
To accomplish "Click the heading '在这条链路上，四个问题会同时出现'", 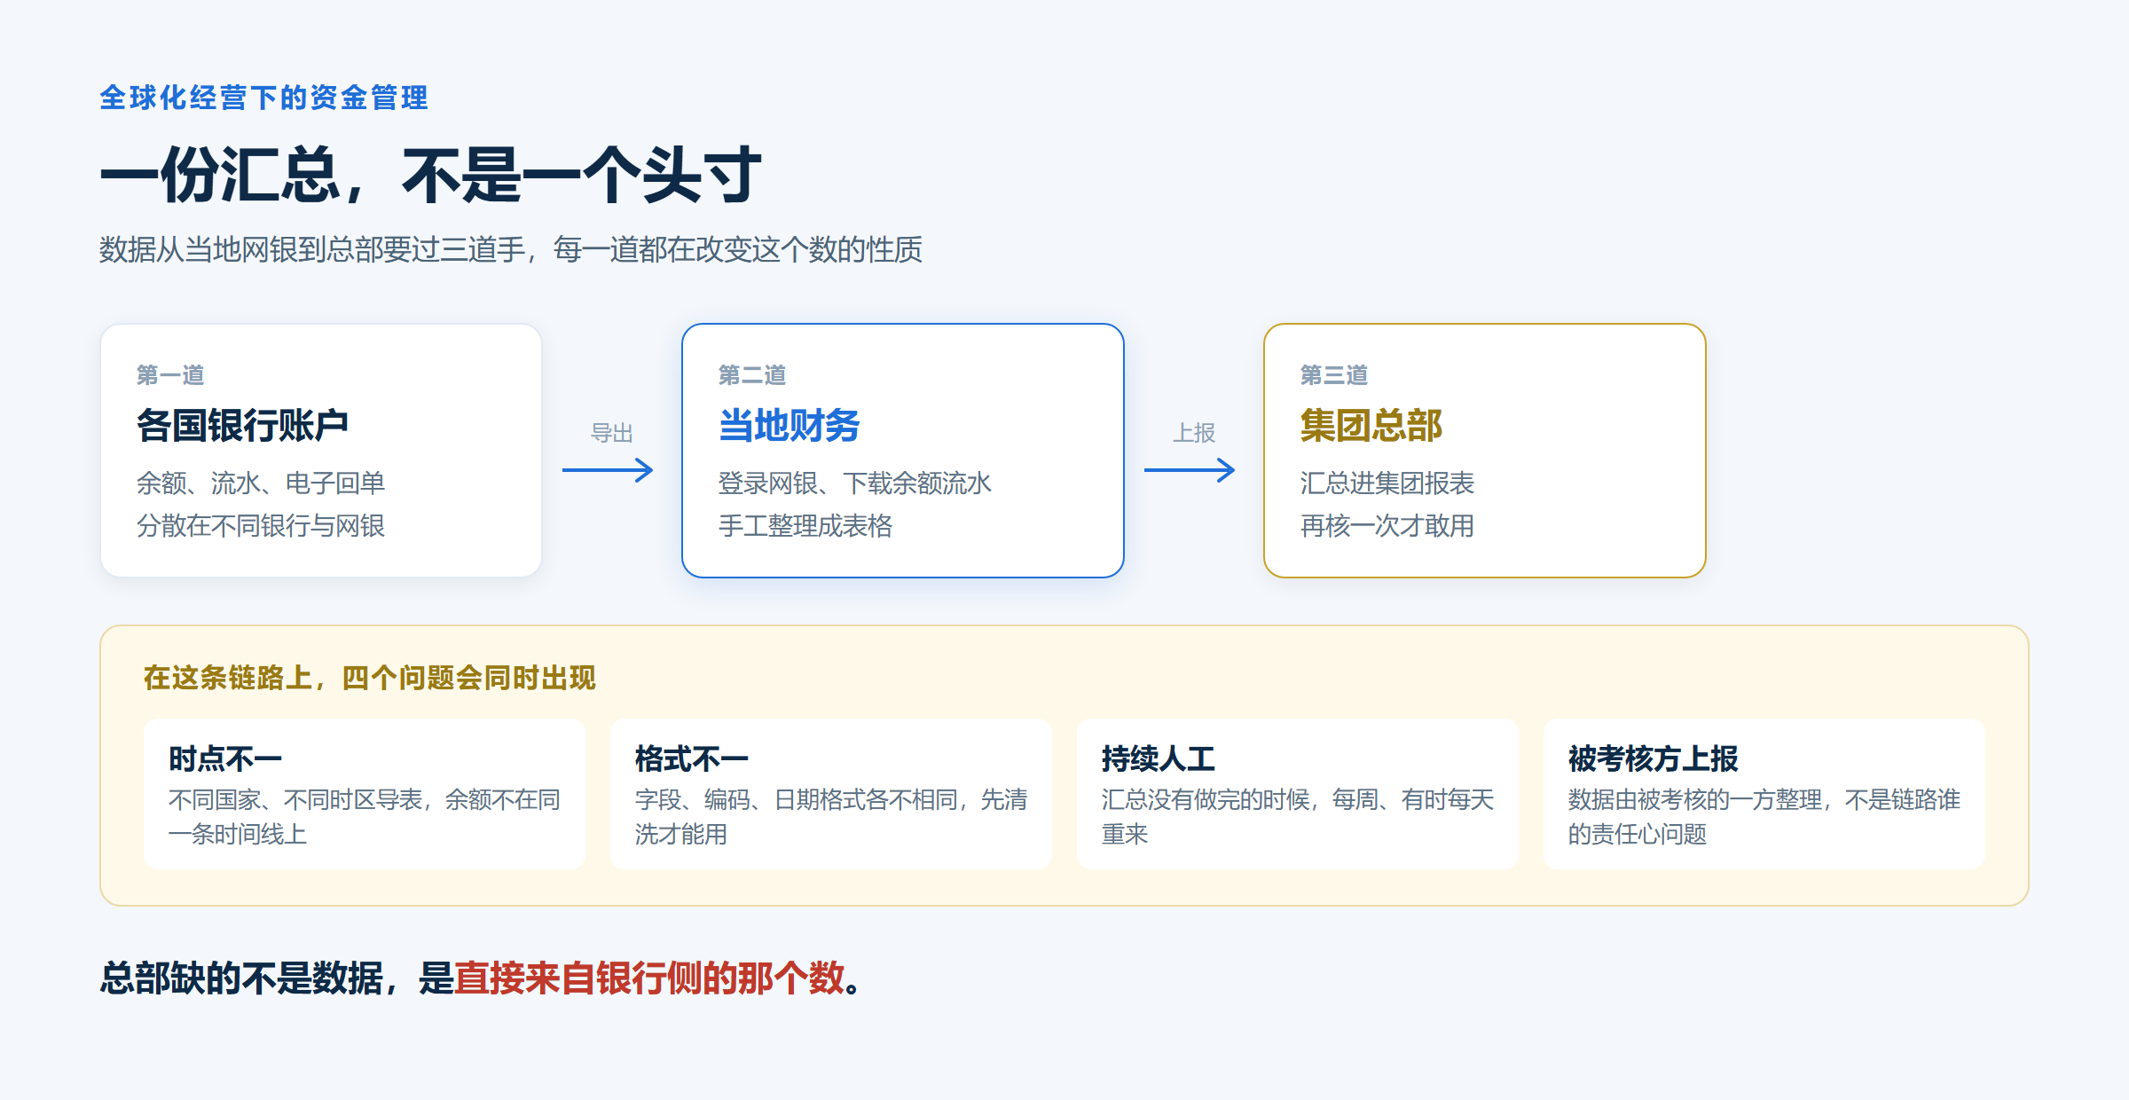I will (370, 678).
